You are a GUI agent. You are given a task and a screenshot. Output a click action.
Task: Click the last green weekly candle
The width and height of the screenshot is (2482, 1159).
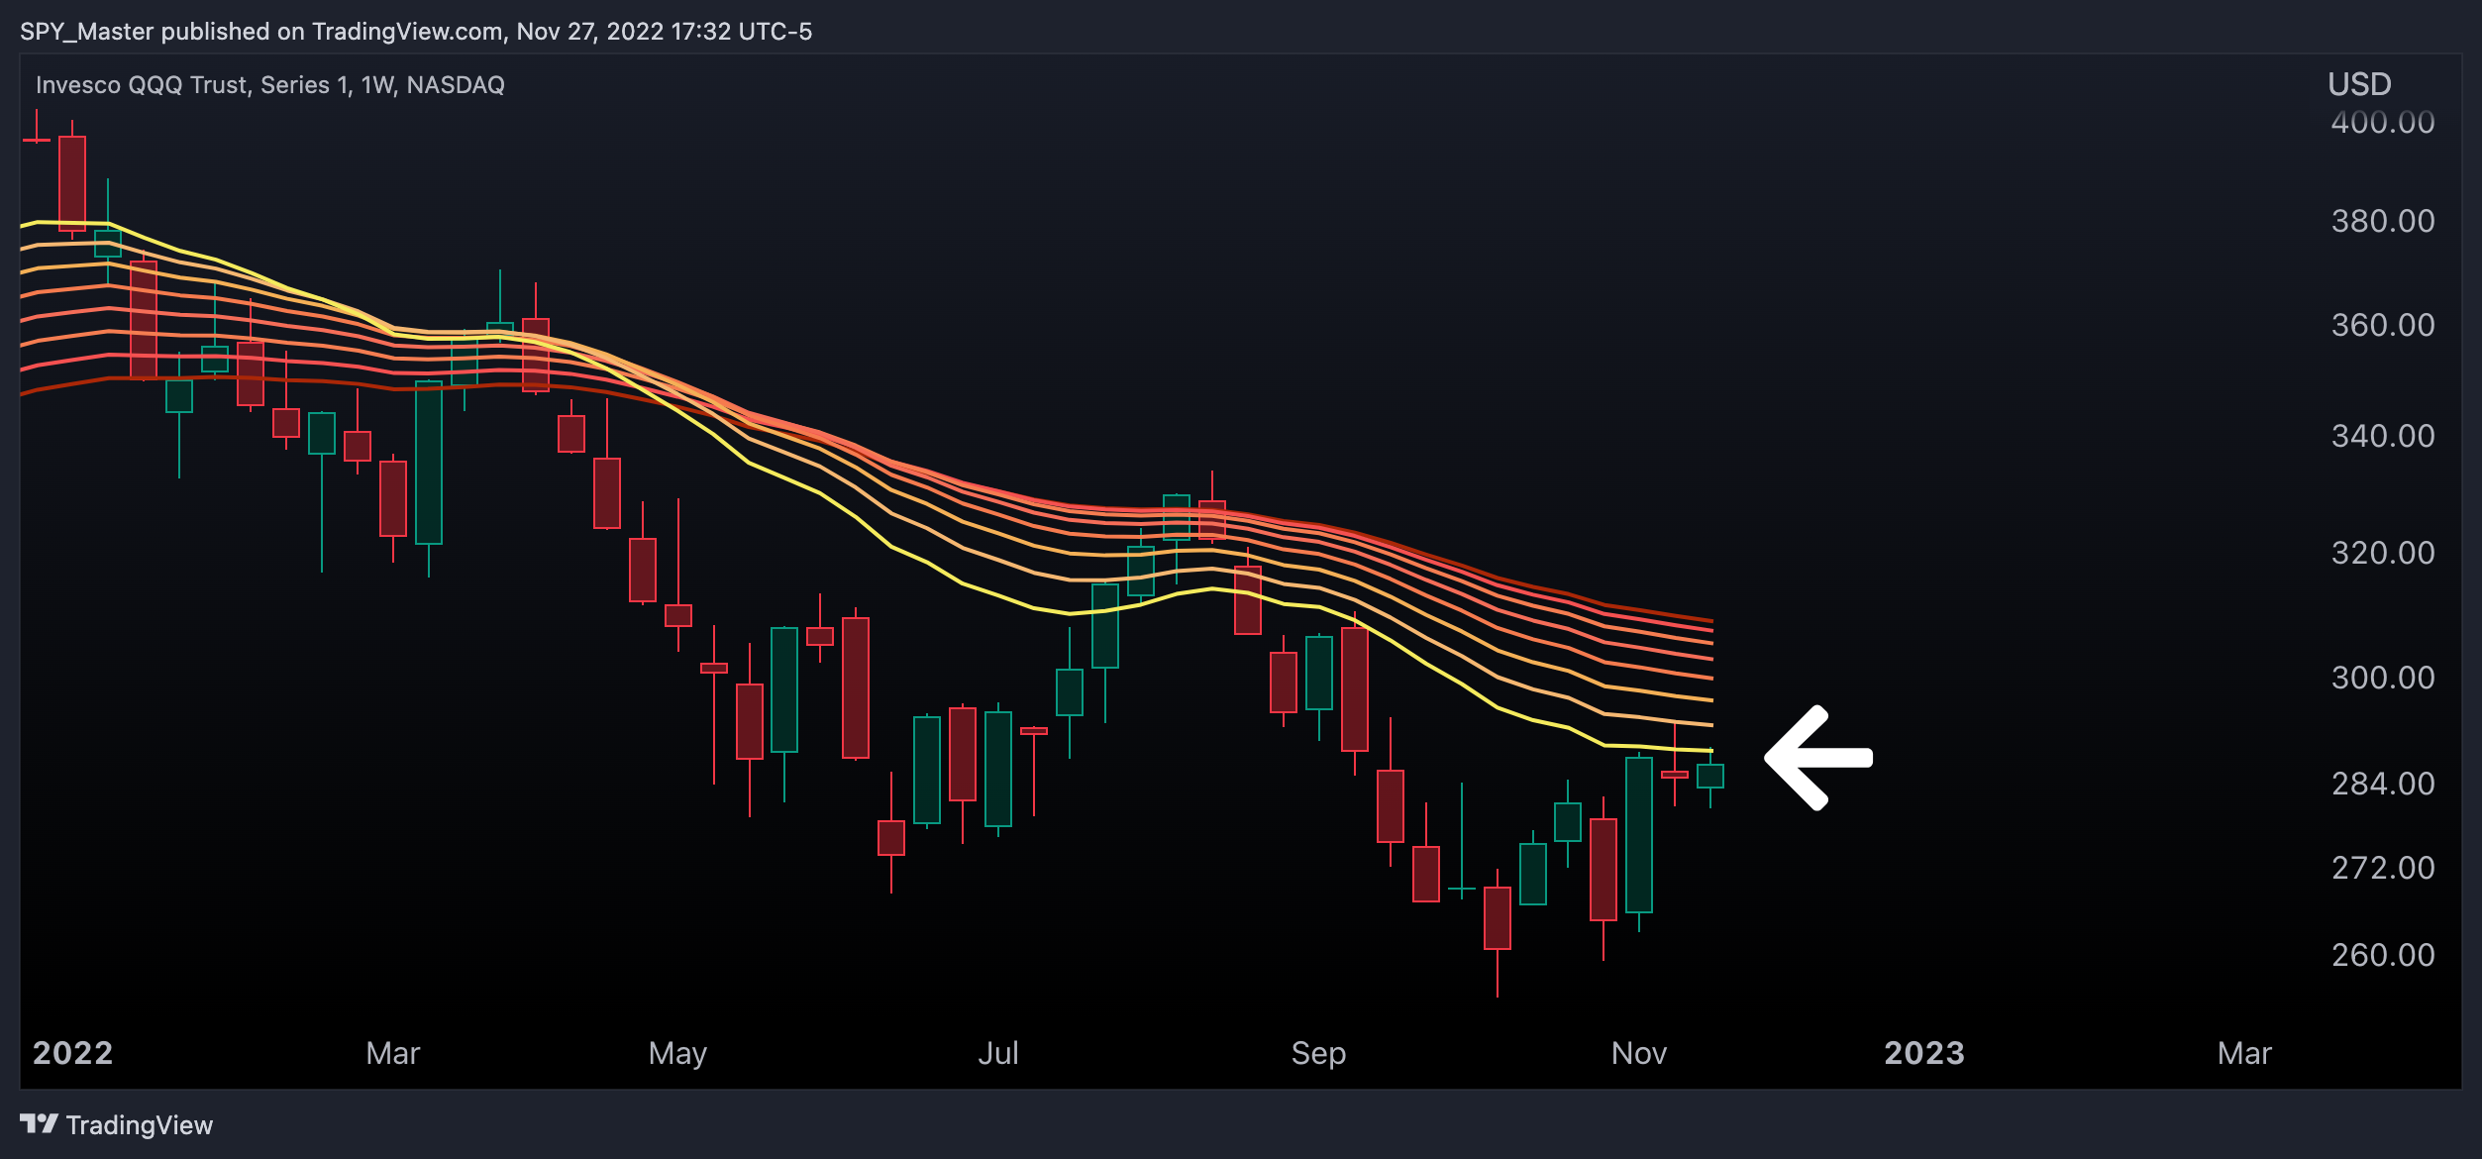tap(1710, 777)
